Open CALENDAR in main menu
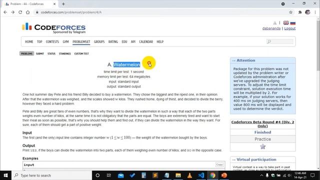Image resolution: width=320 pixels, height=180 pixels. pyautogui.click(x=146, y=41)
